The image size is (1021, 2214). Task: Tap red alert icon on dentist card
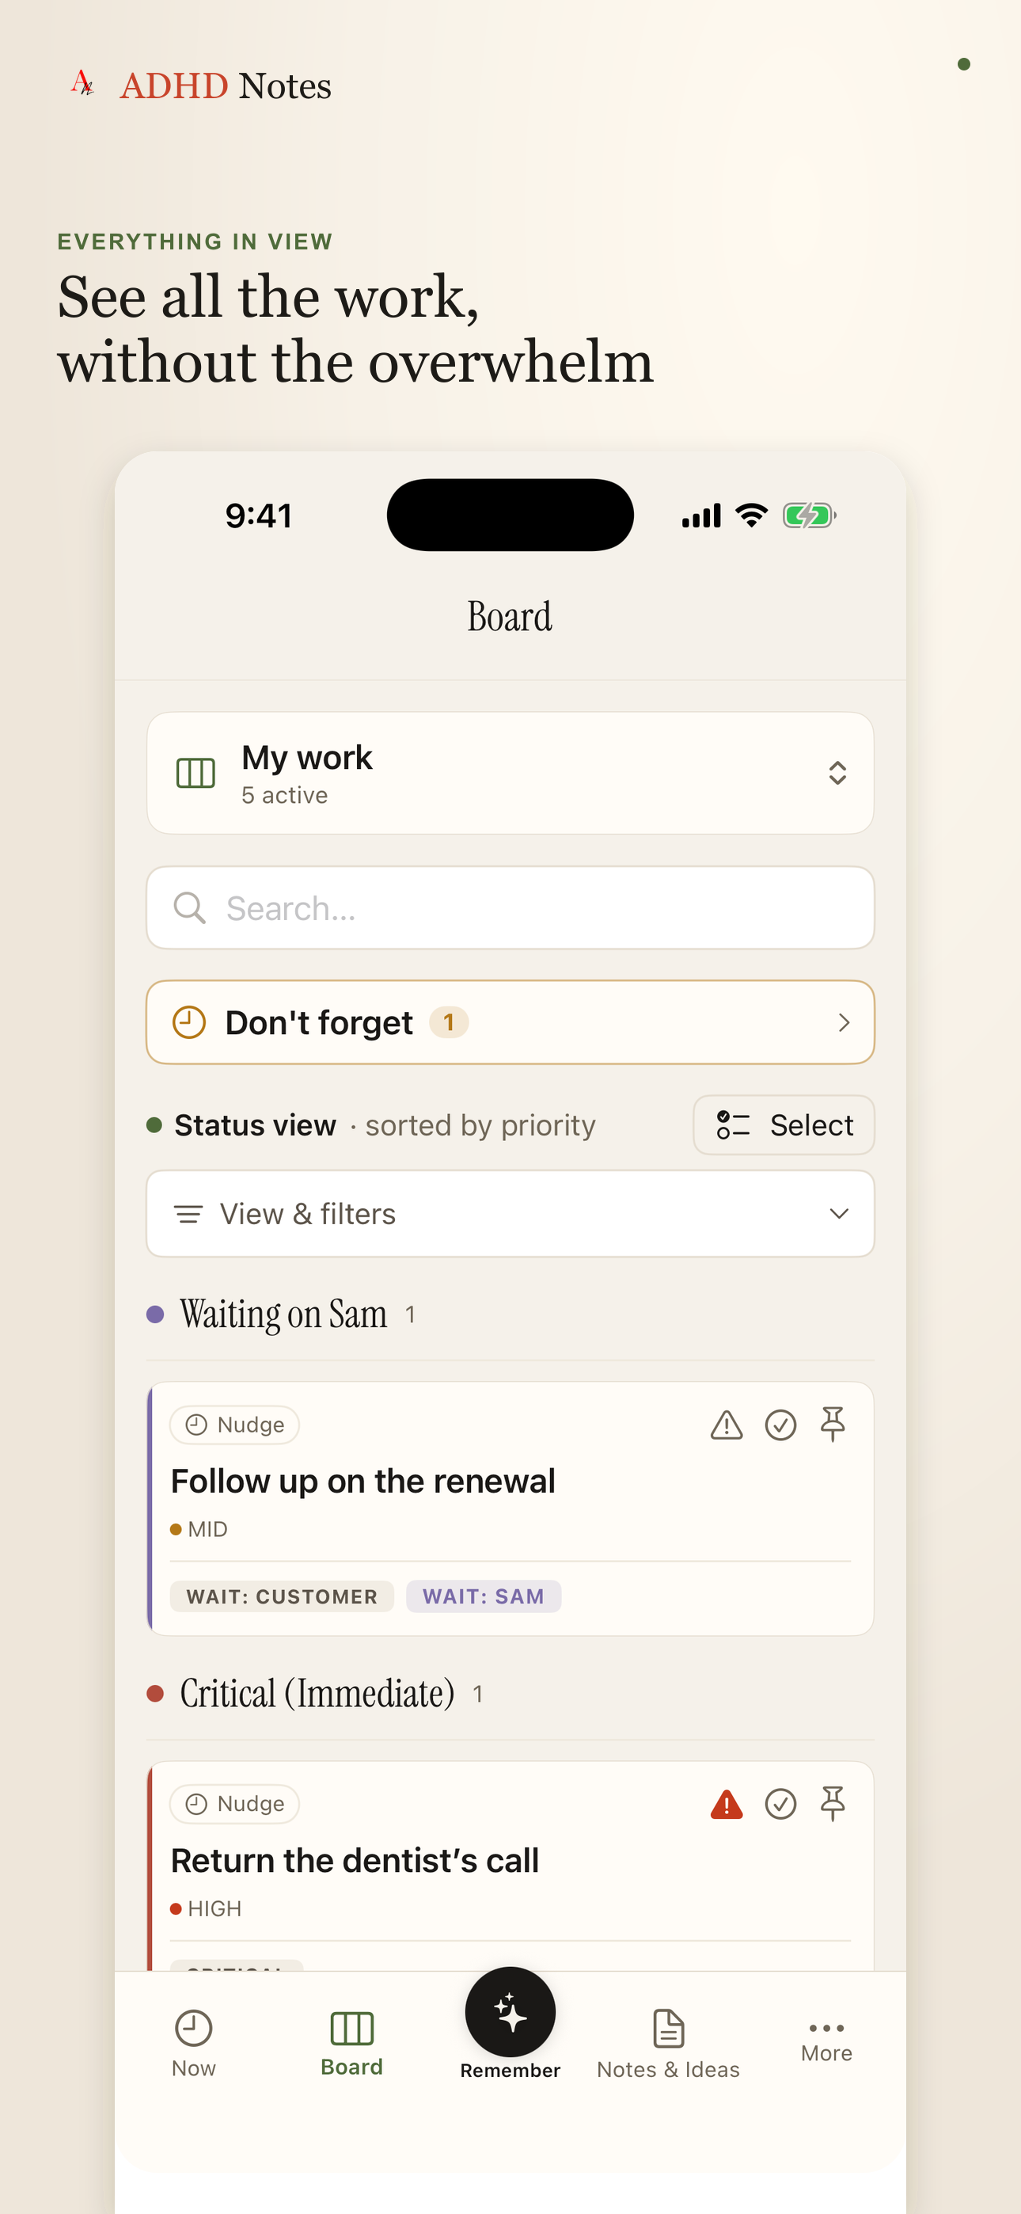click(x=727, y=1804)
